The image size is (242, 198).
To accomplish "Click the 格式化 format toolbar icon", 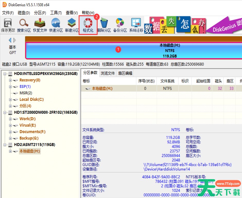I will (x=88, y=25).
